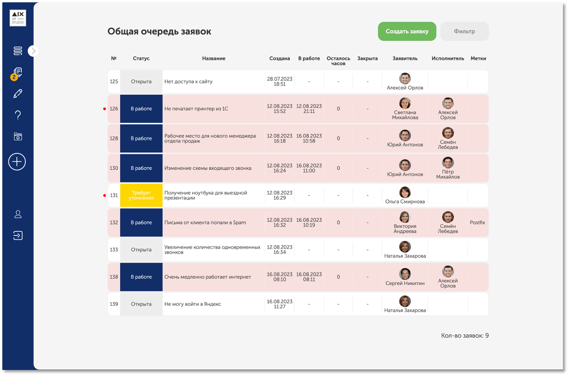The height and width of the screenshot is (376, 569).
Task: Click Наталья Захарова avatar in row 133
Action: pos(405,247)
